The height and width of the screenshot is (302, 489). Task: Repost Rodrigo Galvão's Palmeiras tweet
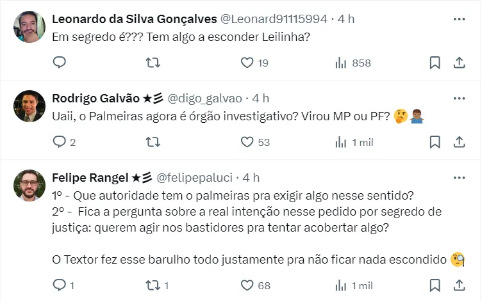click(153, 142)
